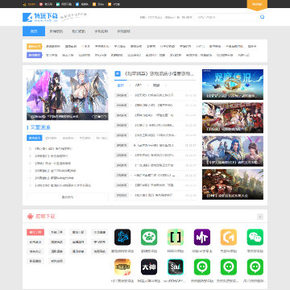Click the red round icon in the top bar

pos(41,4)
